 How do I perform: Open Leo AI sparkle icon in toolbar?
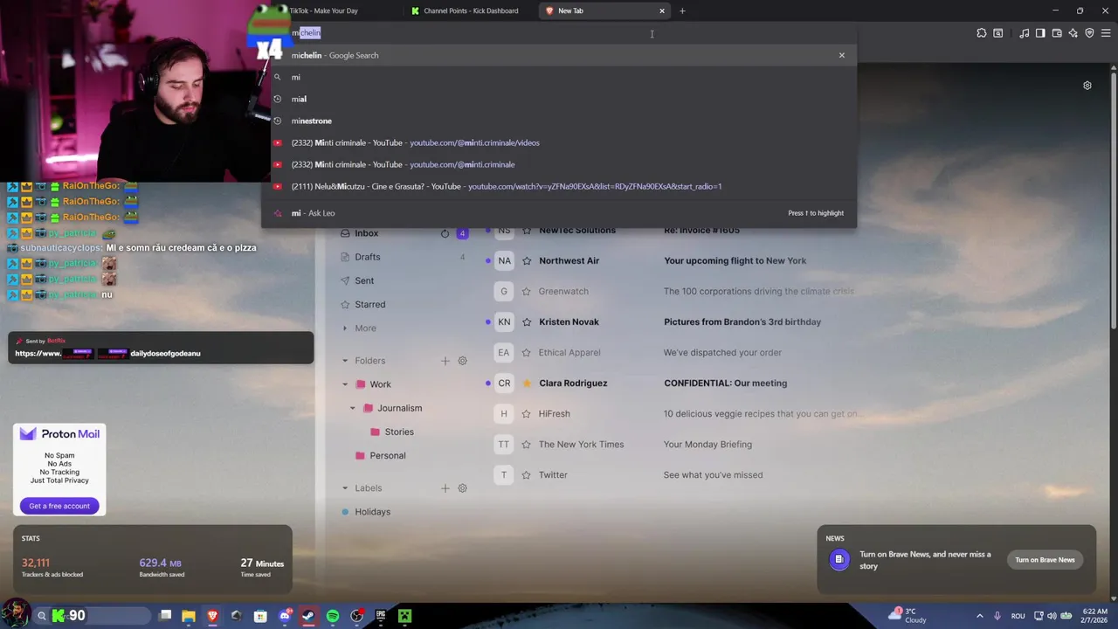[x=1073, y=33]
